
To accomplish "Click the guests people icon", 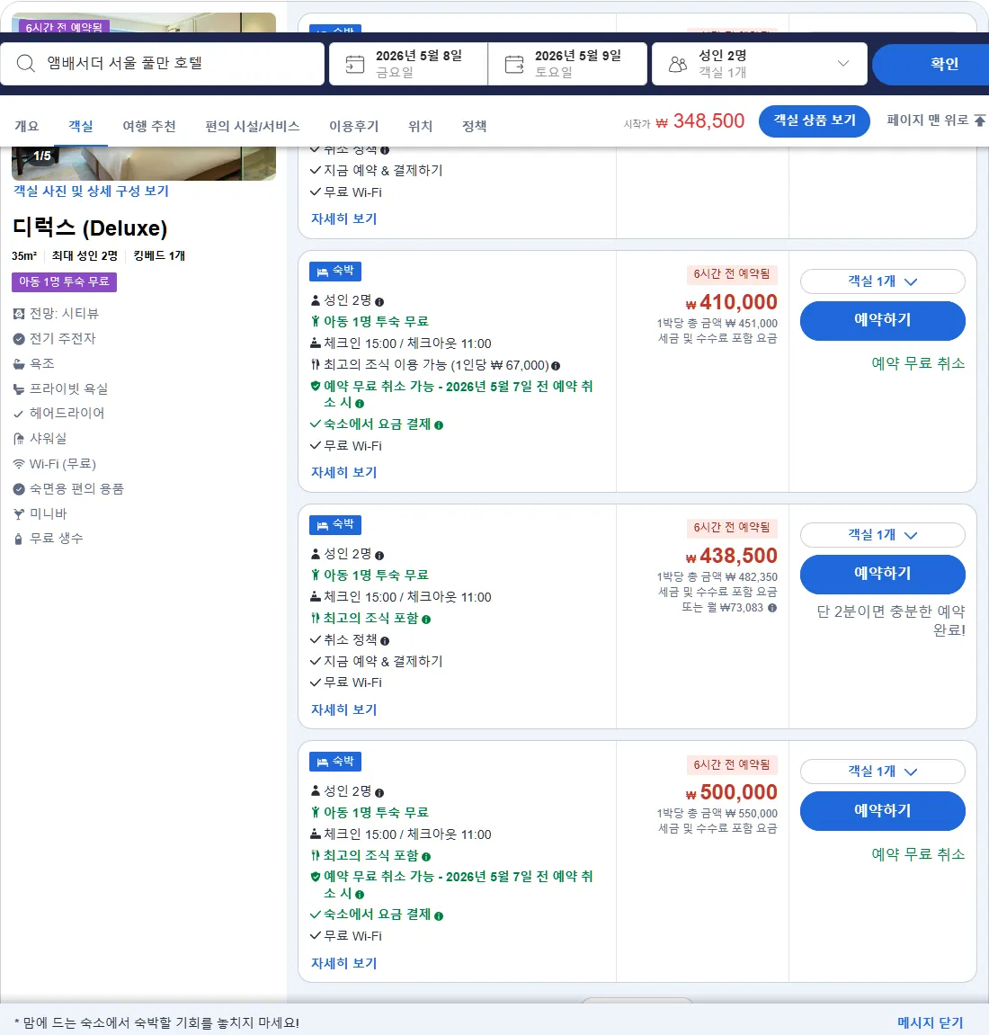I will (678, 64).
